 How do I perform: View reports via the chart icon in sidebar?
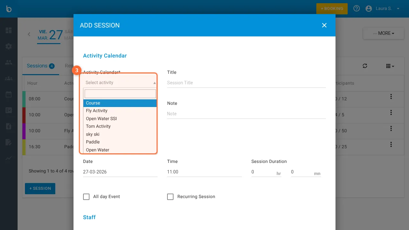[x=8, y=158]
